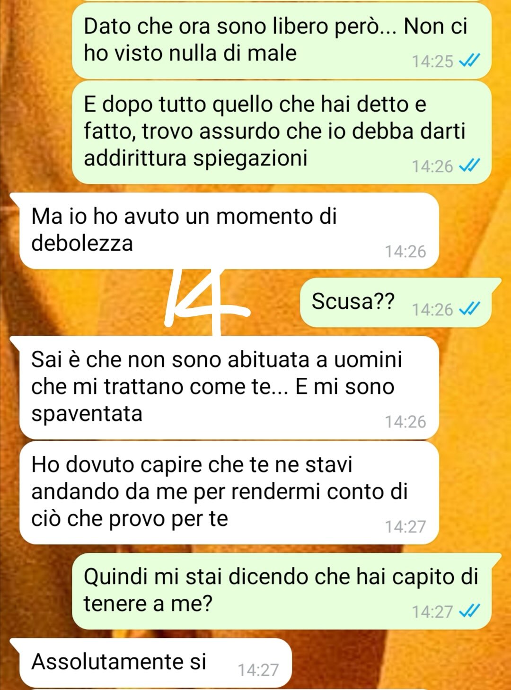Select the message 'E dopo tutto quello che hai detto'
The width and height of the screenshot is (511, 690).
coord(282,132)
